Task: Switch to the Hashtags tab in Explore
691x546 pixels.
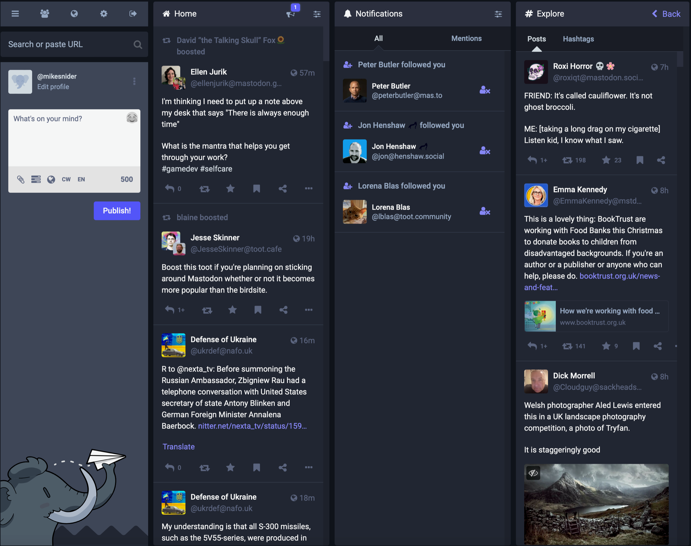Action: point(578,39)
